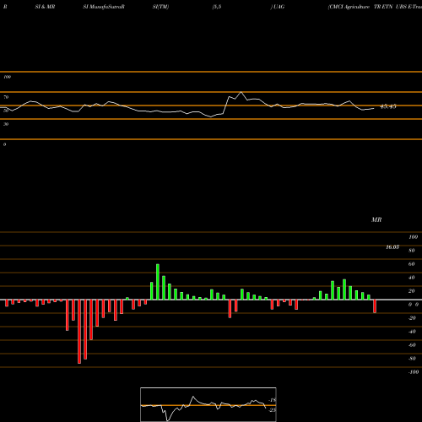Click the UAG ticker text in header

(279, 7)
